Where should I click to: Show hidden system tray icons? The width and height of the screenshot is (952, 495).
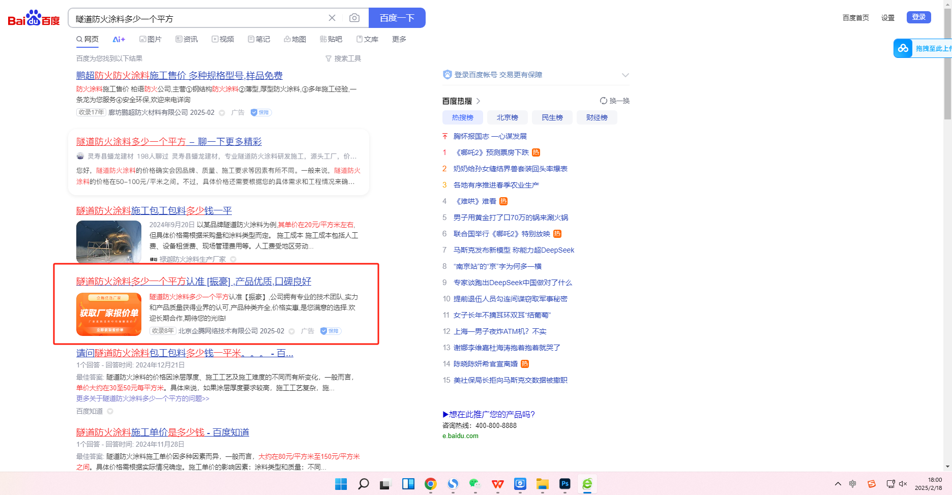(x=838, y=484)
